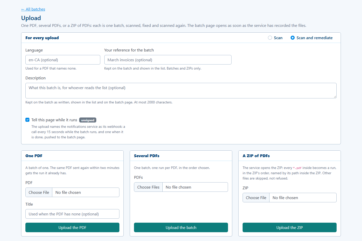
Task: Click the 'A batch of one' description text
Action: (x=72, y=170)
